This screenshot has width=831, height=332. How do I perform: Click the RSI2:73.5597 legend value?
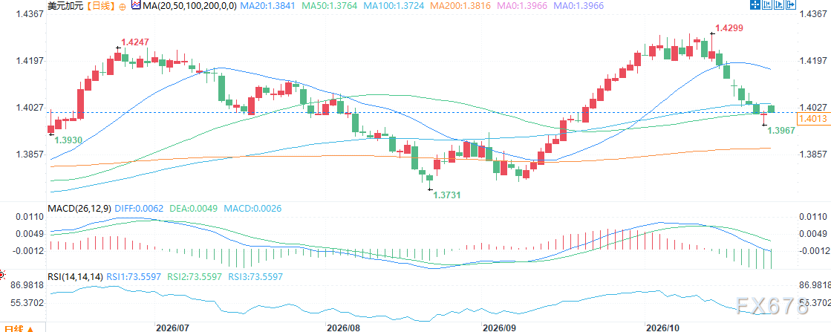[x=195, y=277]
